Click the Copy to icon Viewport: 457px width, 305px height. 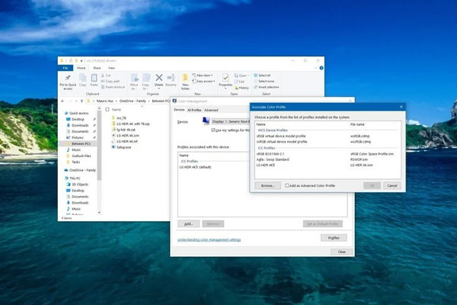(145, 78)
